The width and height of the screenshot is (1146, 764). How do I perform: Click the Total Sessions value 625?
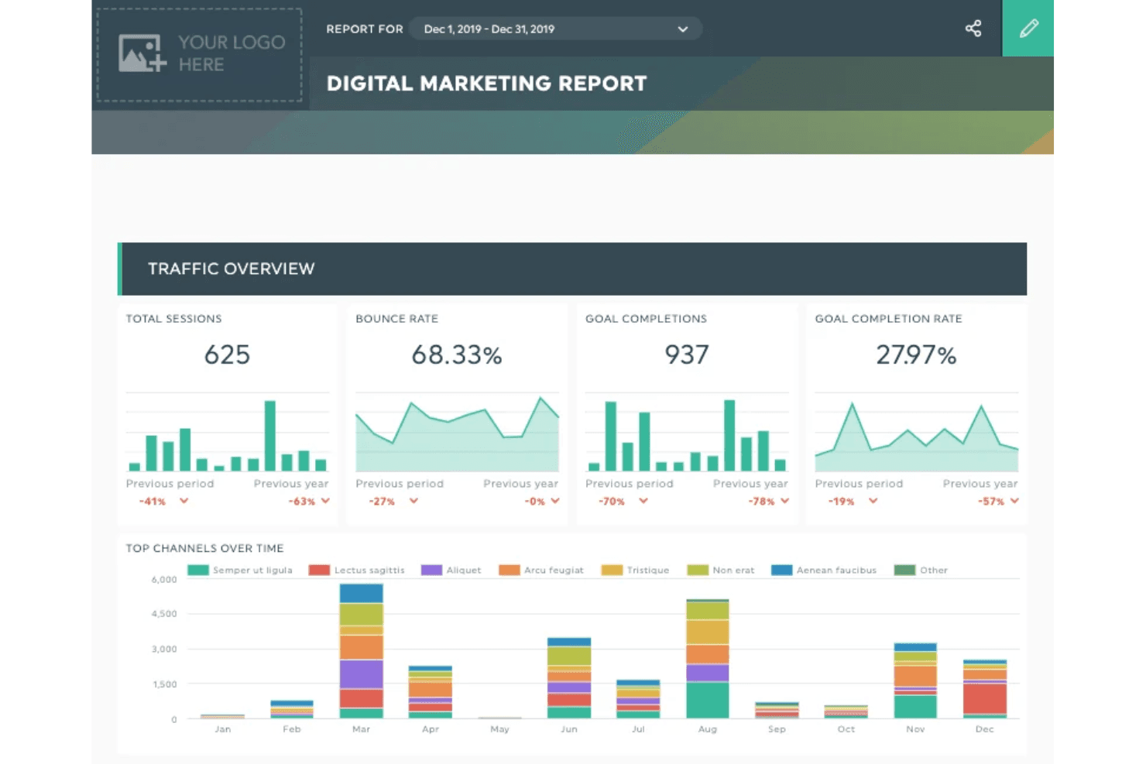tap(227, 355)
